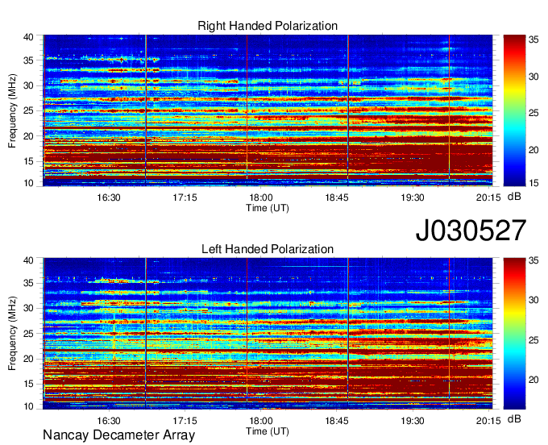Click the 25 MHz tick of right-handed plot
548x445 pixels.
click(28, 110)
